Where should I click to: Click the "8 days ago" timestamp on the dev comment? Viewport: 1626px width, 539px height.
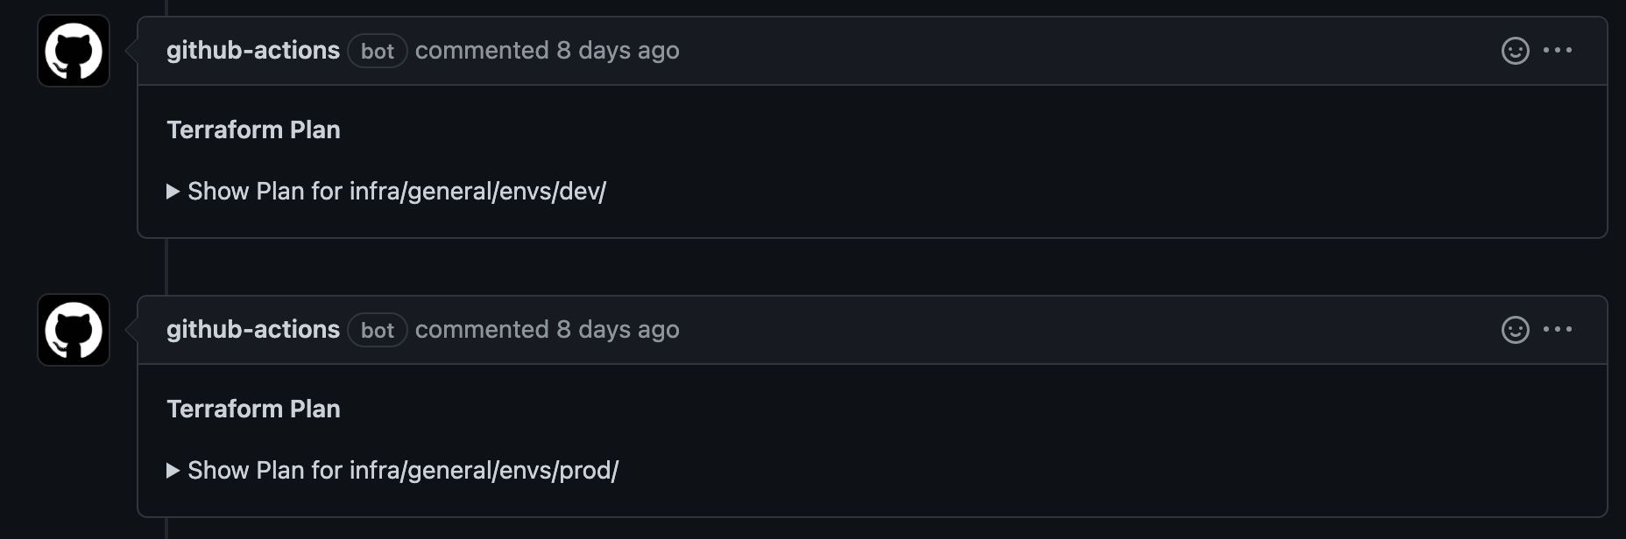(x=618, y=51)
